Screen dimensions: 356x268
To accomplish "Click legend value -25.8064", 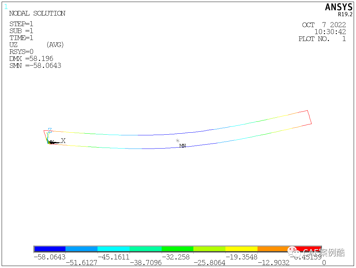I will (210, 263).
